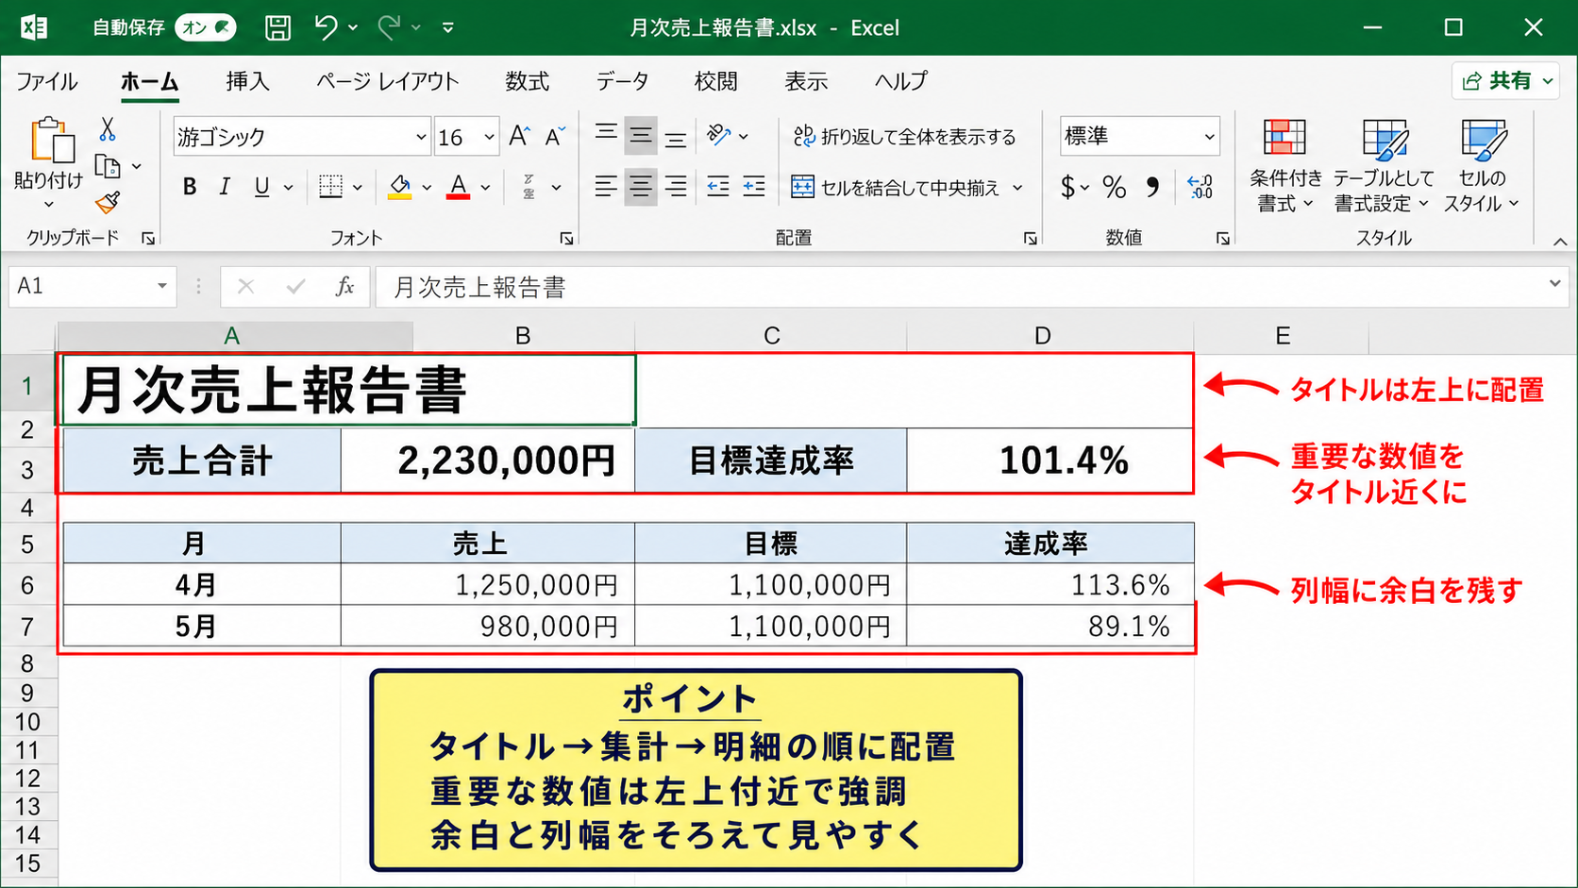The height and width of the screenshot is (888, 1578).
Task: Switch to the 挿入 tab
Action: (x=248, y=81)
